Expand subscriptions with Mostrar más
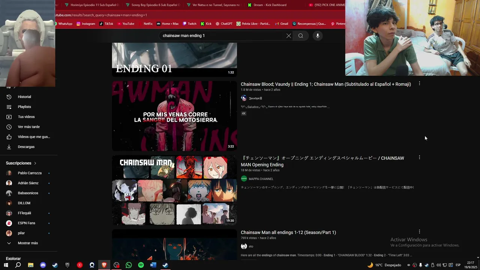This screenshot has height=270, width=480. tap(28, 243)
